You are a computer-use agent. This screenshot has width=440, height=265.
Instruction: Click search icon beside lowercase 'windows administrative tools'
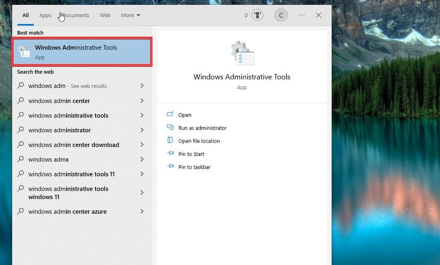(21, 115)
